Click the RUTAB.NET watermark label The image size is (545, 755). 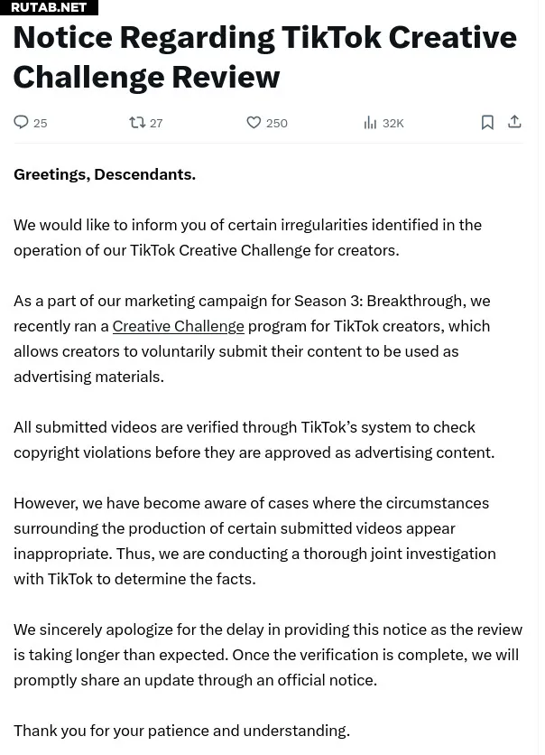(x=49, y=7)
